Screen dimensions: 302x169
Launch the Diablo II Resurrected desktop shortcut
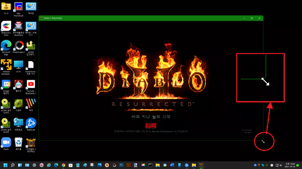tap(31, 145)
